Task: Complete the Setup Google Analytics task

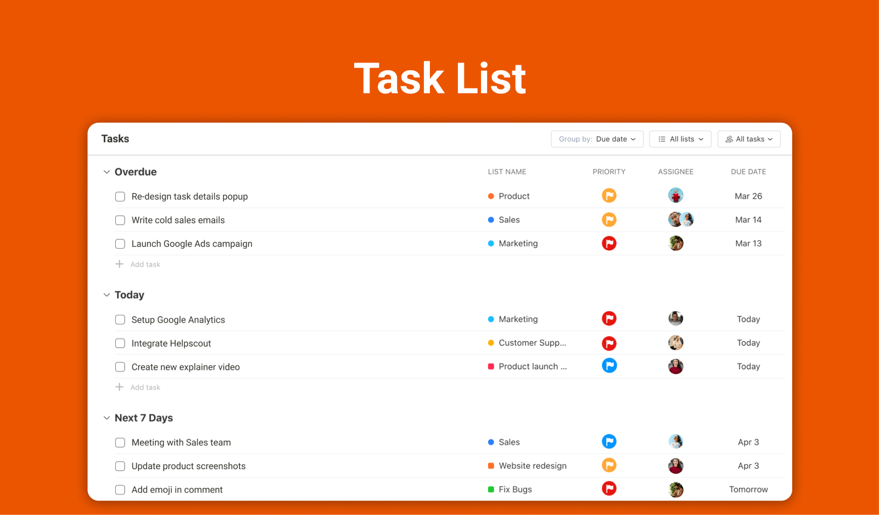Action: (120, 319)
